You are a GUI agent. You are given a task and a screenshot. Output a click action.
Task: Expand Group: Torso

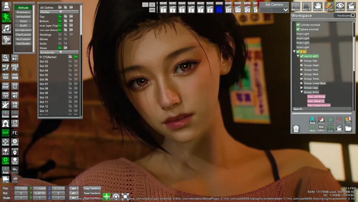point(302,79)
